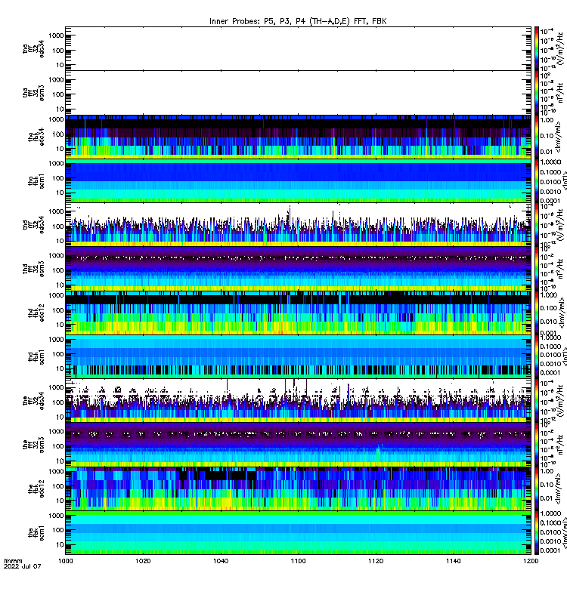Image resolution: width=567 pixels, height=604 pixels.
Task: Select the 'thd fff 32 edc34' panel label
Action: (33, 224)
